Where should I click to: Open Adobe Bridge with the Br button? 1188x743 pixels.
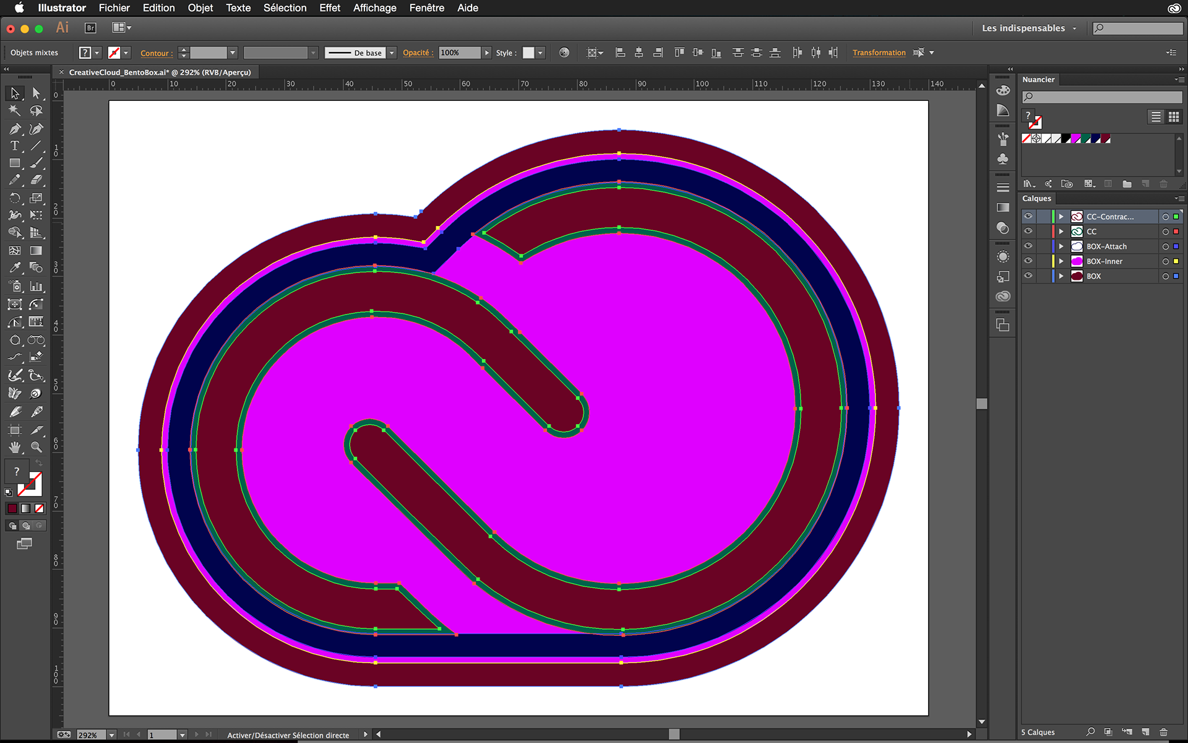(90, 28)
